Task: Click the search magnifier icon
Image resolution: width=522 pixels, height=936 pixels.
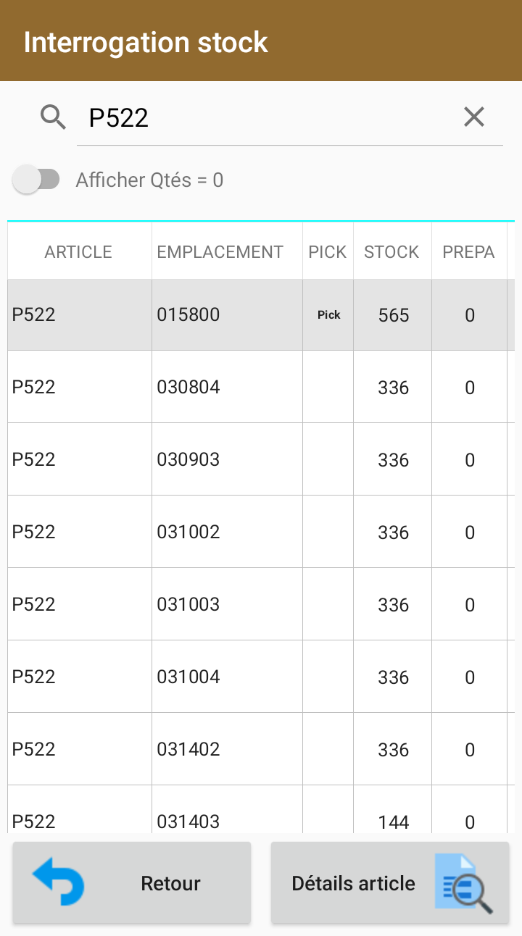Action: [54, 117]
